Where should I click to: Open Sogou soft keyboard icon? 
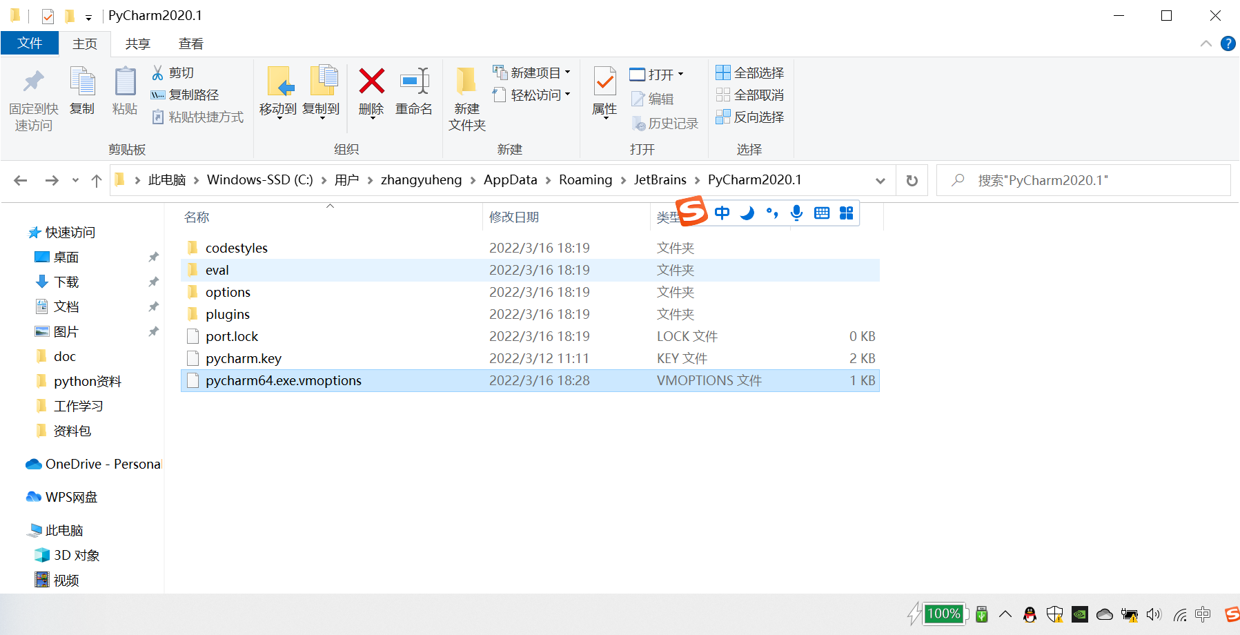pyautogui.click(x=821, y=213)
